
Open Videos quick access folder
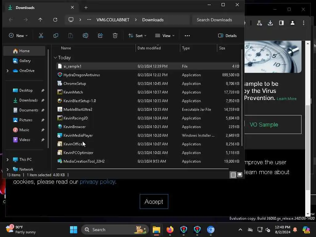point(24,140)
